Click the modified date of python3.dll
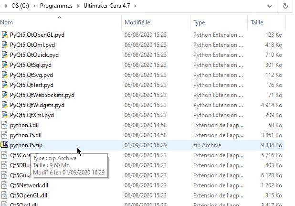 [x=146, y=125]
